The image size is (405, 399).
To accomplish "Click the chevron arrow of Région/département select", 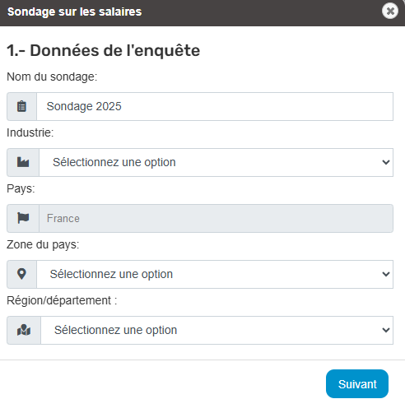I will [x=386, y=330].
